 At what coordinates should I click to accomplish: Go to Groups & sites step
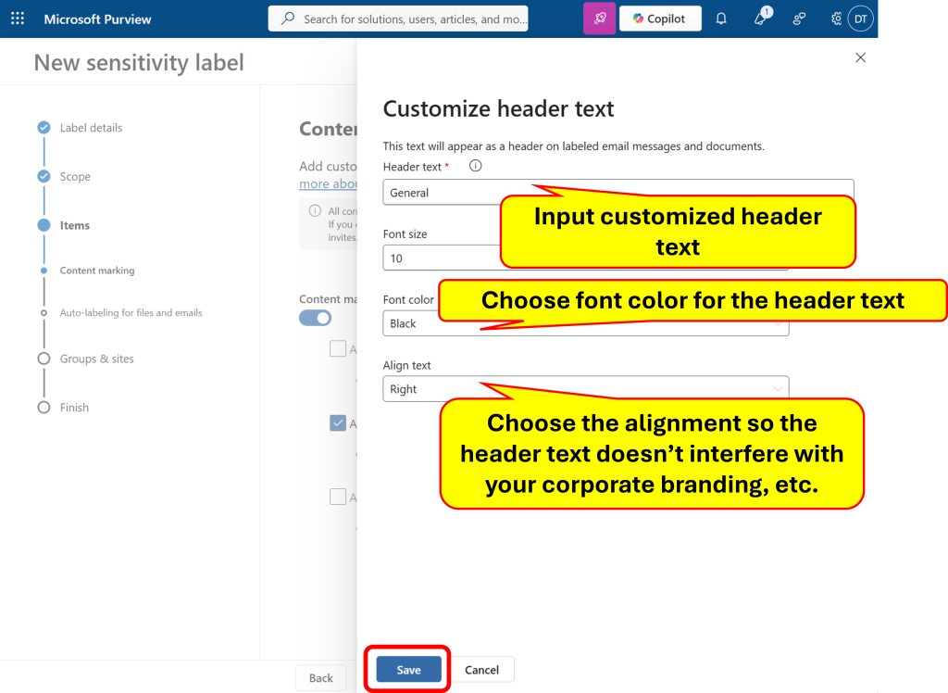click(x=96, y=359)
